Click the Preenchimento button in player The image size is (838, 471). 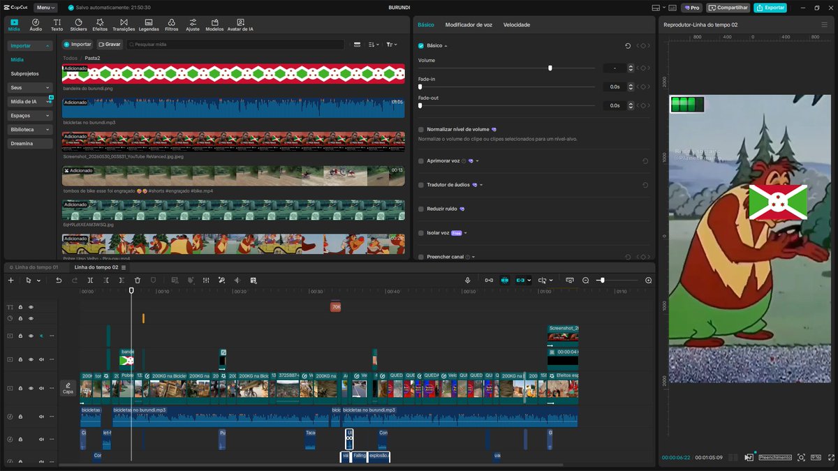(775, 457)
